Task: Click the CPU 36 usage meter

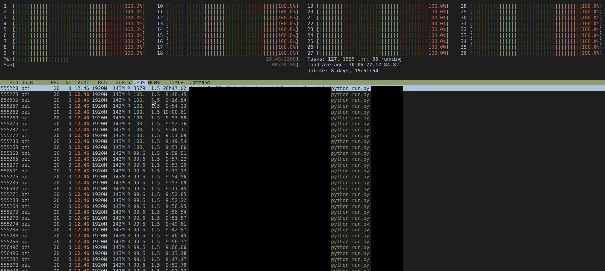Action: coord(531,53)
